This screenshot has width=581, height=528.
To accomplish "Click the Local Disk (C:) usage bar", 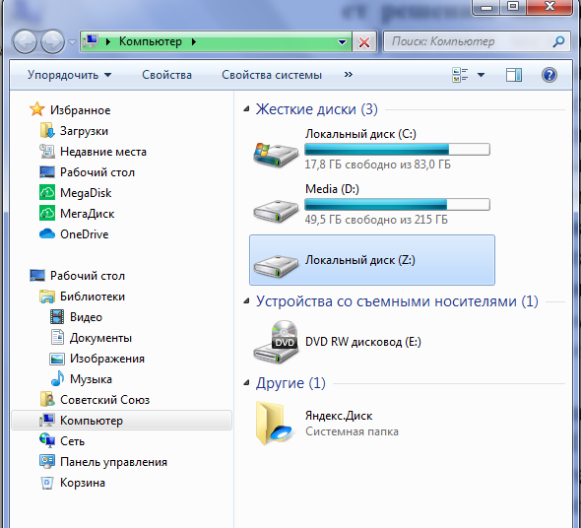I will tap(397, 150).
